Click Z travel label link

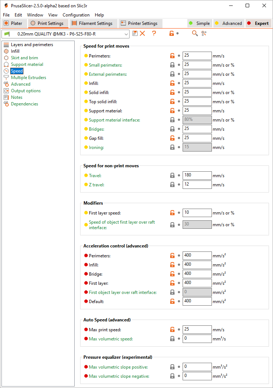[x=97, y=185]
